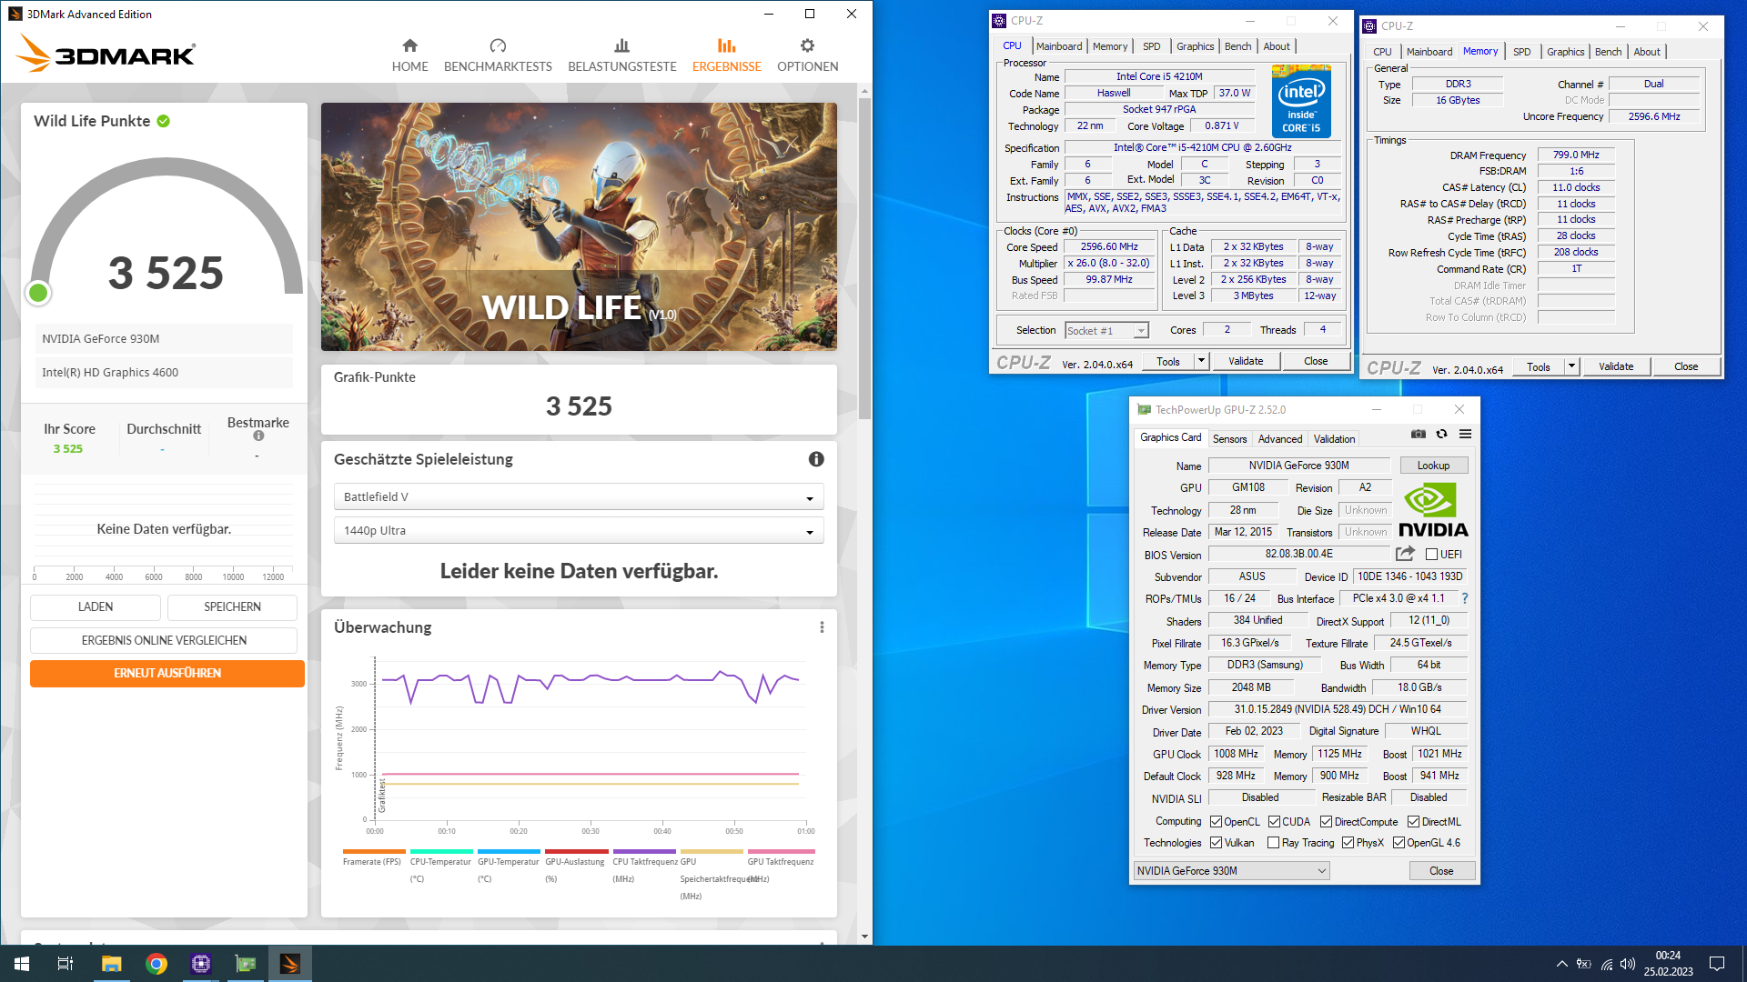Viewport: 1747px width, 982px height.
Task: Click the info icon under Bestmarke
Action: pos(258,436)
